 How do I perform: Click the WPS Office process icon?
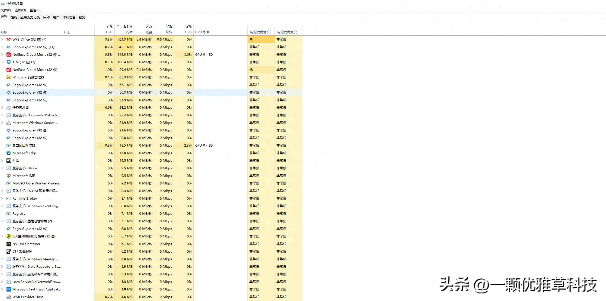8,39
